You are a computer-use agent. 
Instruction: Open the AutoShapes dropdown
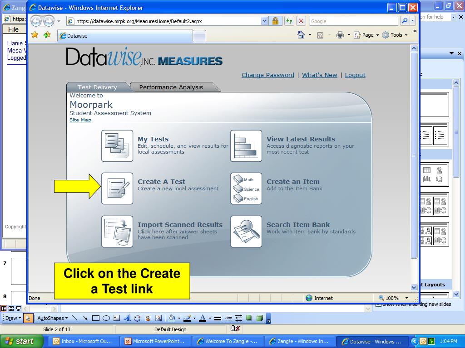[53, 318]
